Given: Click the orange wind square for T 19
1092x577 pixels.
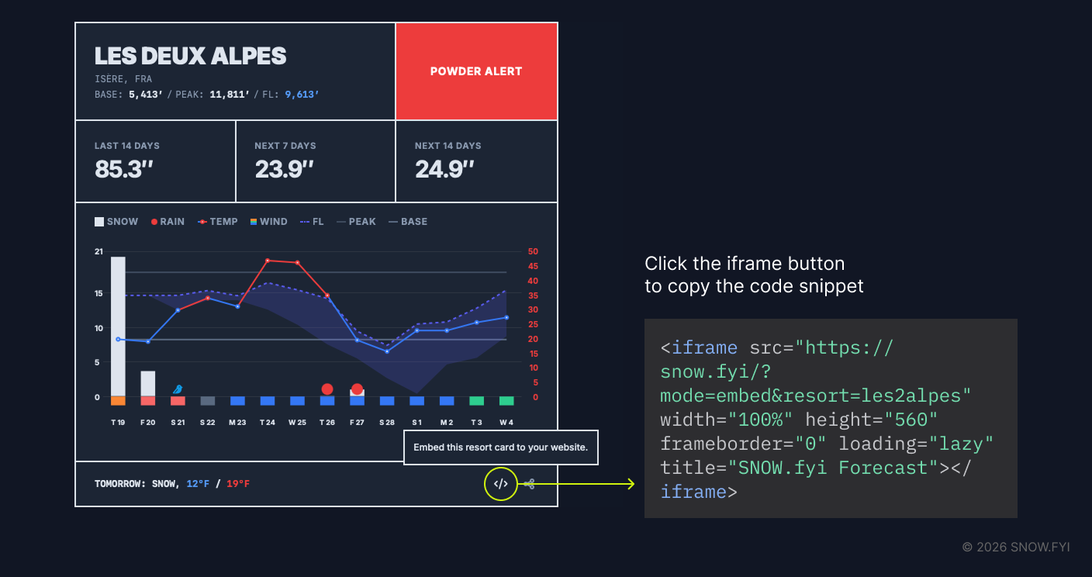Looking at the screenshot, I should (118, 401).
